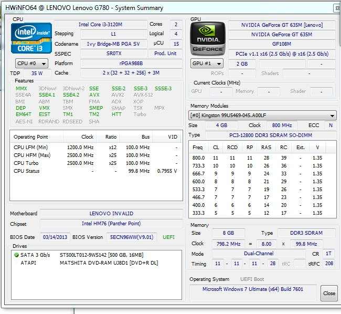Click the SR0TX SSPEC value
Viewport: 341px width, 314px height.
point(114,54)
